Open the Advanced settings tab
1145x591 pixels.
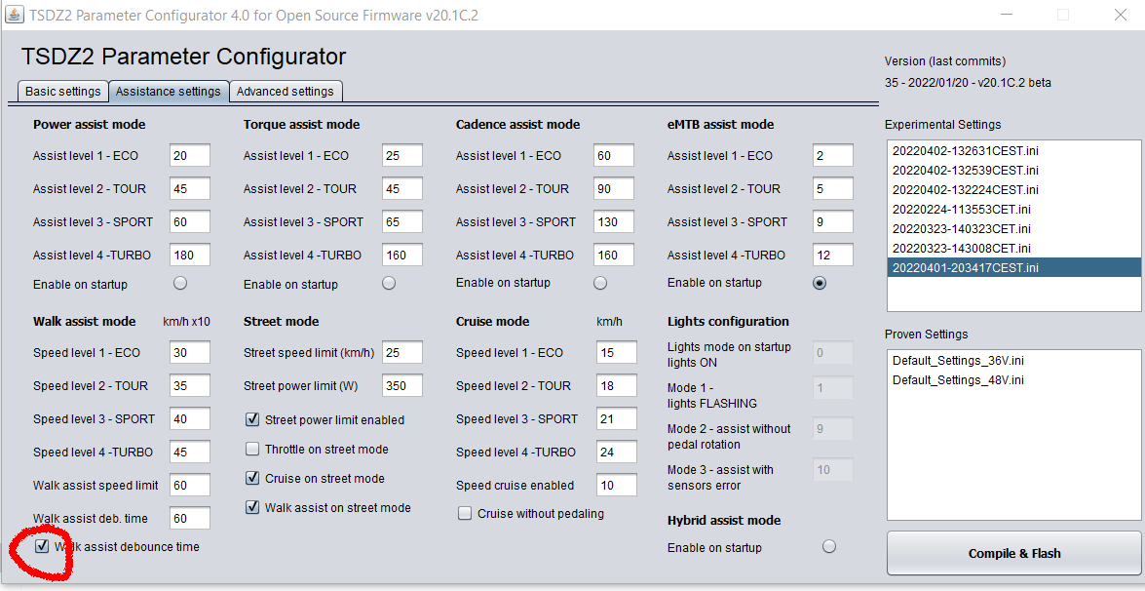pyautogui.click(x=286, y=92)
